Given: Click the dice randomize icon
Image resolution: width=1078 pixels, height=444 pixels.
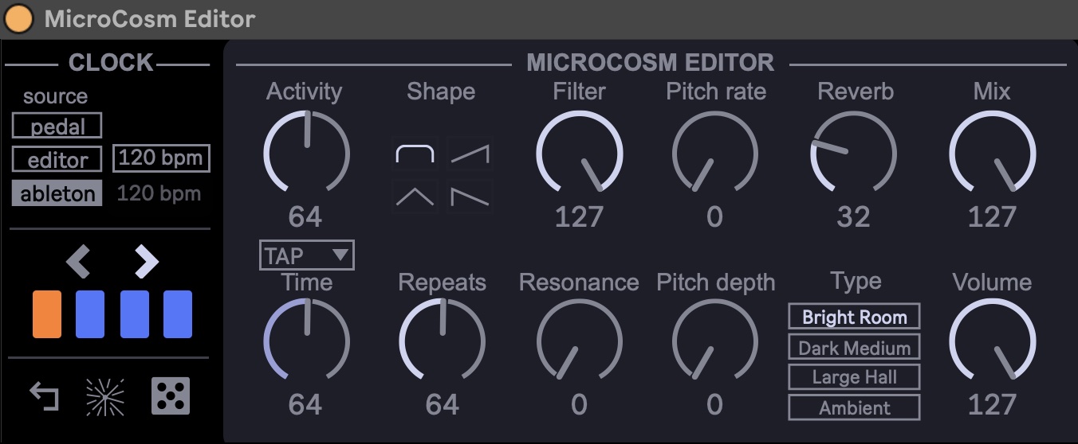Looking at the screenshot, I should (x=171, y=395).
